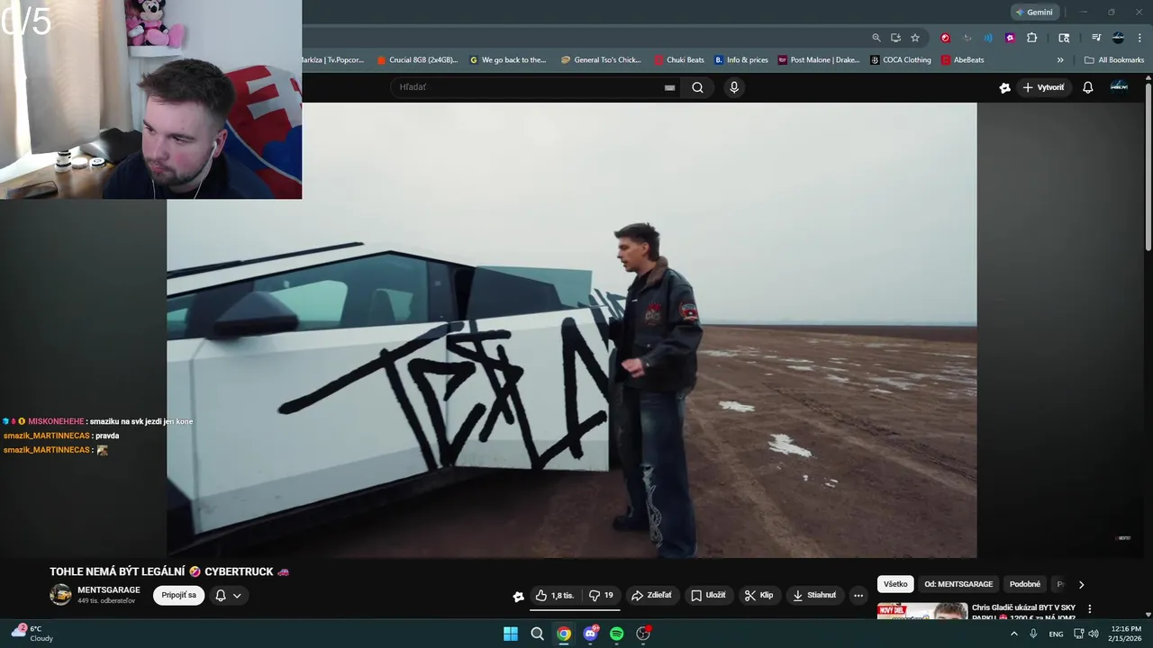The height and width of the screenshot is (648, 1153).
Task: Open 'We go back to the...' bookmark
Action: (508, 60)
